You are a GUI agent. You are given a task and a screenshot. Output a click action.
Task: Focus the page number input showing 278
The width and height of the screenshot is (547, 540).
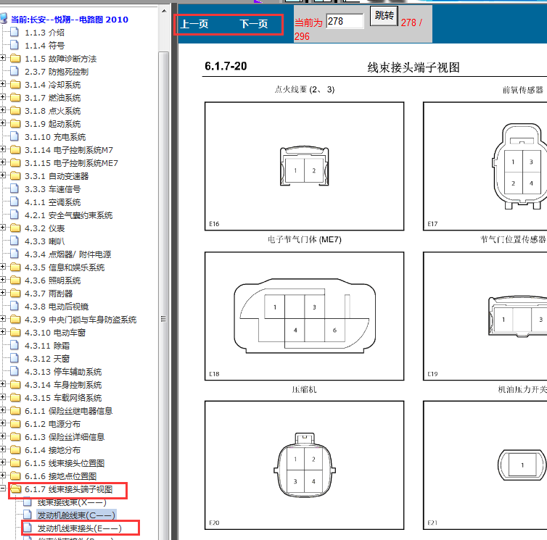345,21
